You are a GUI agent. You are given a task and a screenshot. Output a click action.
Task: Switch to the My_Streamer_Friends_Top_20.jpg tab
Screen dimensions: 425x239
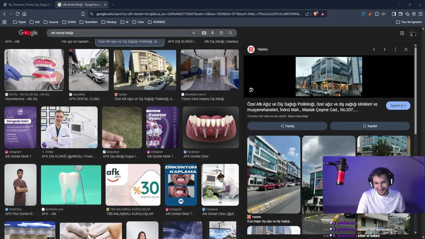click(28, 5)
